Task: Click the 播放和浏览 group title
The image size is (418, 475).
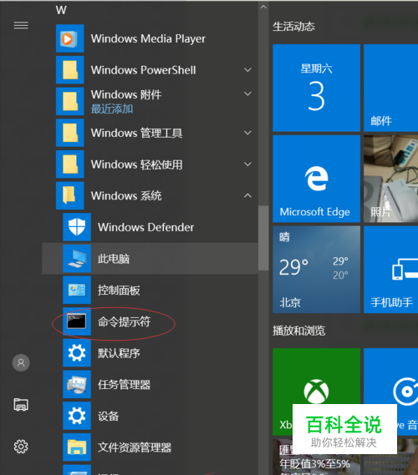Action: click(x=298, y=331)
